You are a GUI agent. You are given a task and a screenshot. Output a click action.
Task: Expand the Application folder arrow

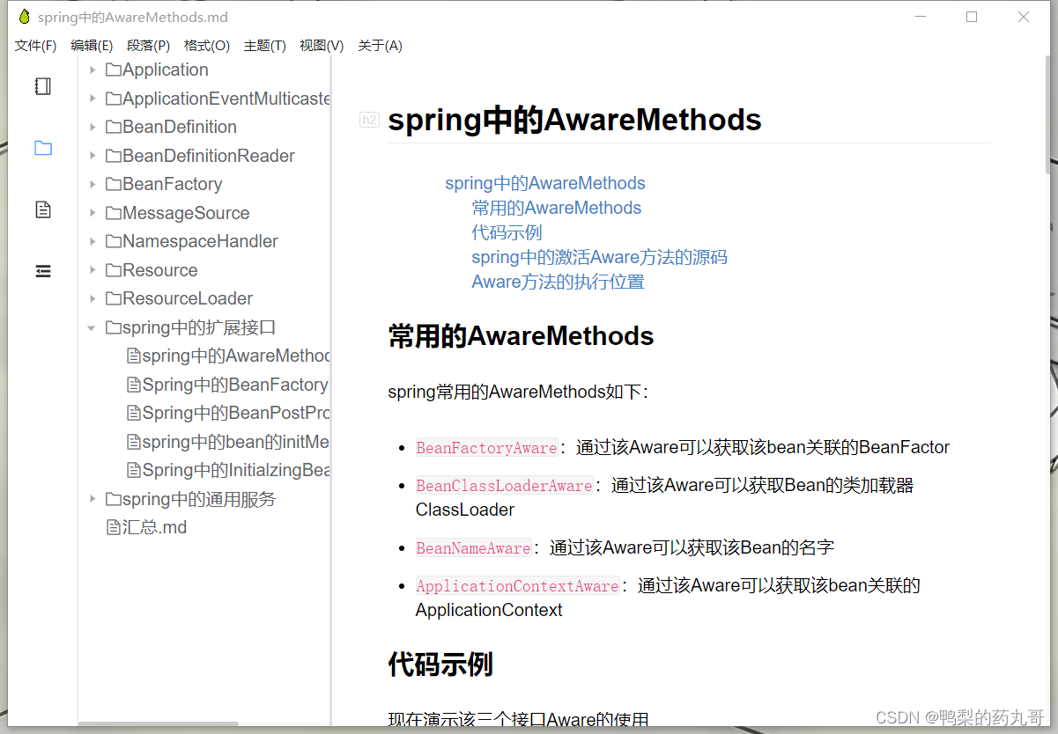click(92, 70)
